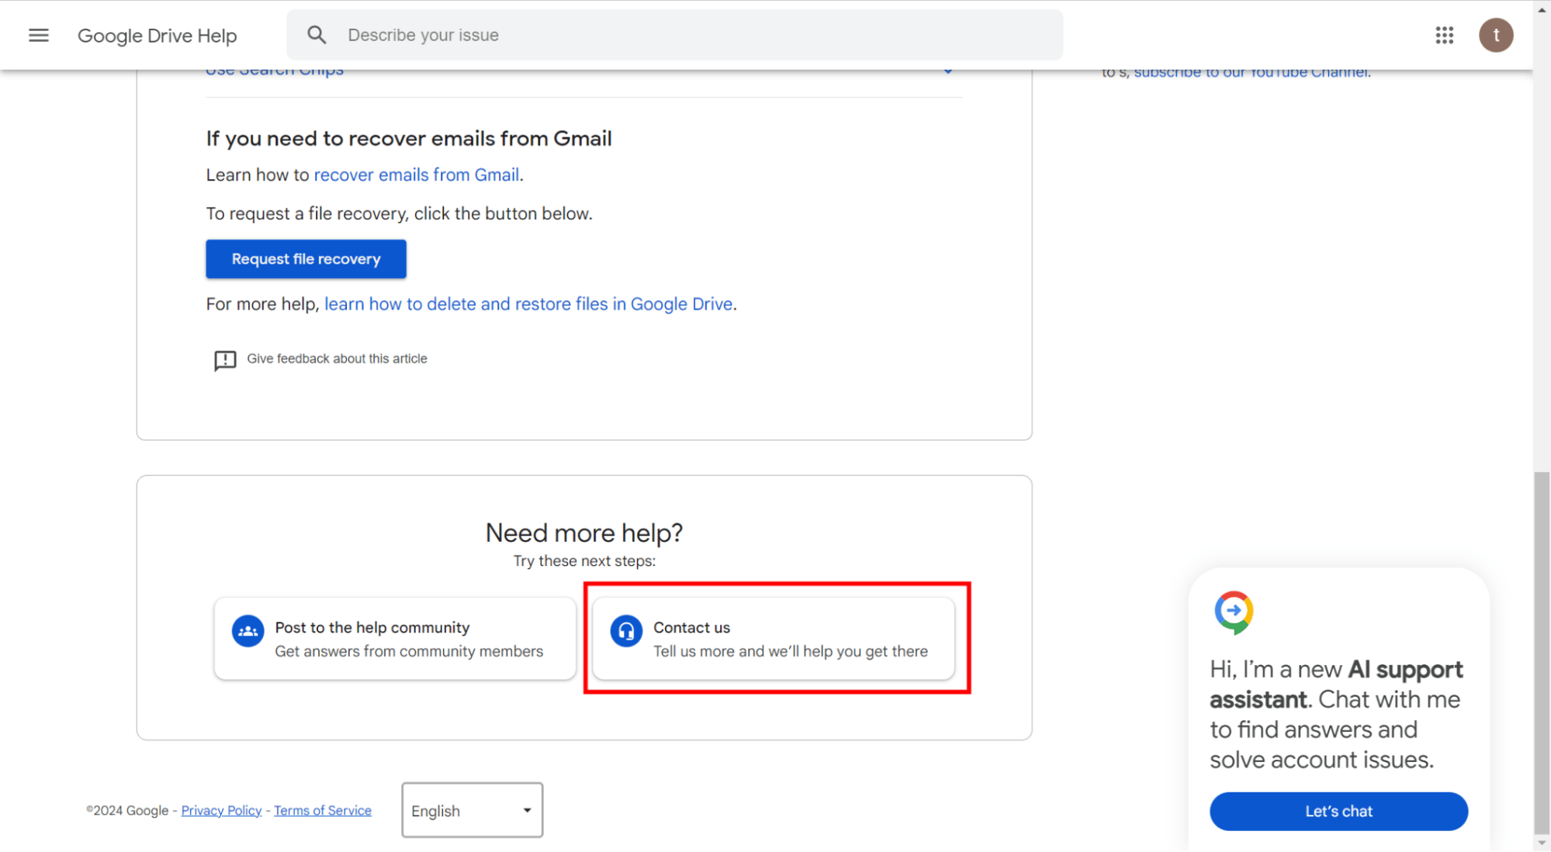Screen dimensions: 1551x852
Task: Click the hamburger menu icon
Action: tap(38, 35)
